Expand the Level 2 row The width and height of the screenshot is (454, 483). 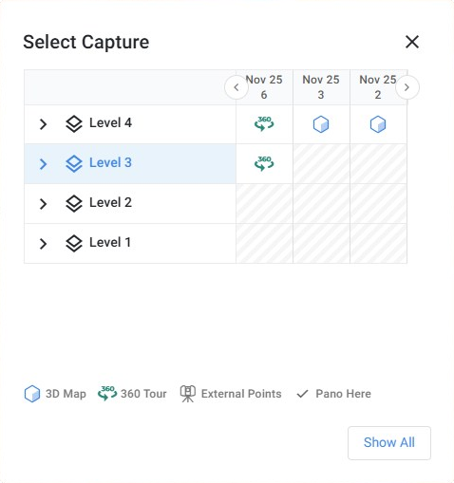point(43,204)
